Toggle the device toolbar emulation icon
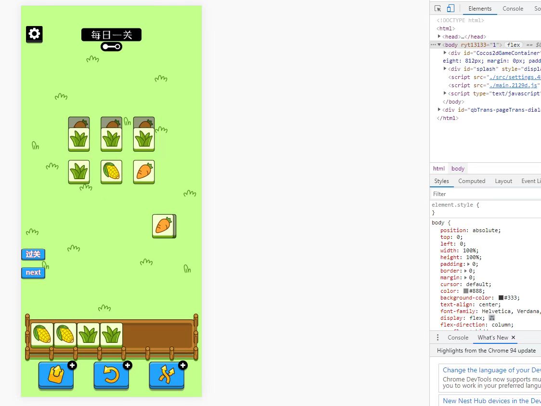The width and height of the screenshot is (541, 406). [x=451, y=9]
